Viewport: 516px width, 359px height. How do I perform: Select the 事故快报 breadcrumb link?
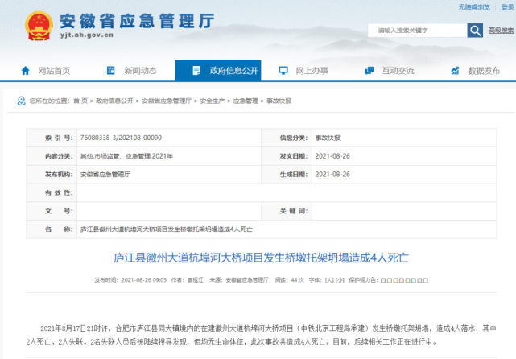(x=279, y=101)
